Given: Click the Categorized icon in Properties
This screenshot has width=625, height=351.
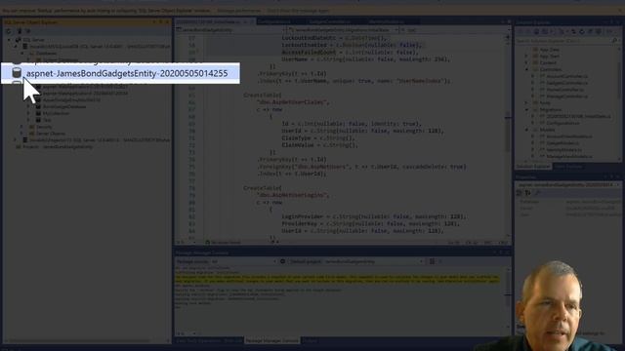Looking at the screenshot, I should tap(520, 193).
